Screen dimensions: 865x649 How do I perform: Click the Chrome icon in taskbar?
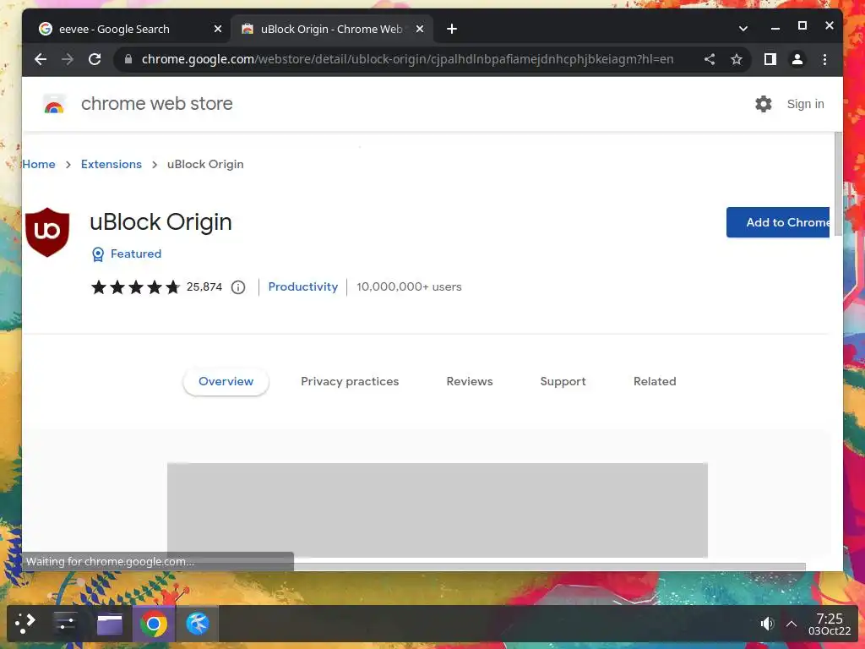(x=154, y=624)
